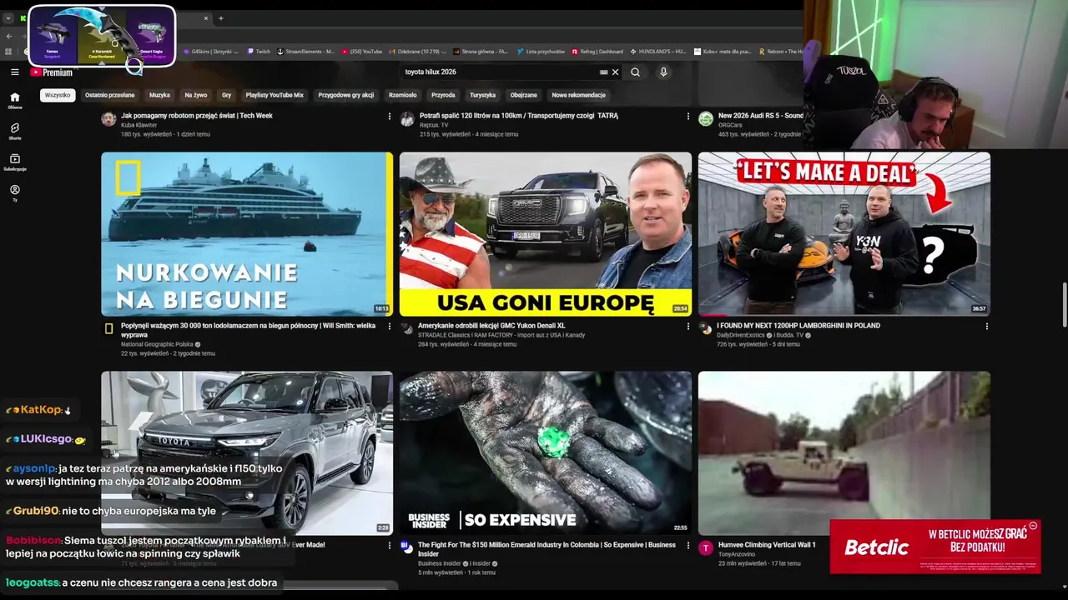1068x600 pixels.
Task: Open Subskrypcje in the sidebar
Action: point(14,162)
